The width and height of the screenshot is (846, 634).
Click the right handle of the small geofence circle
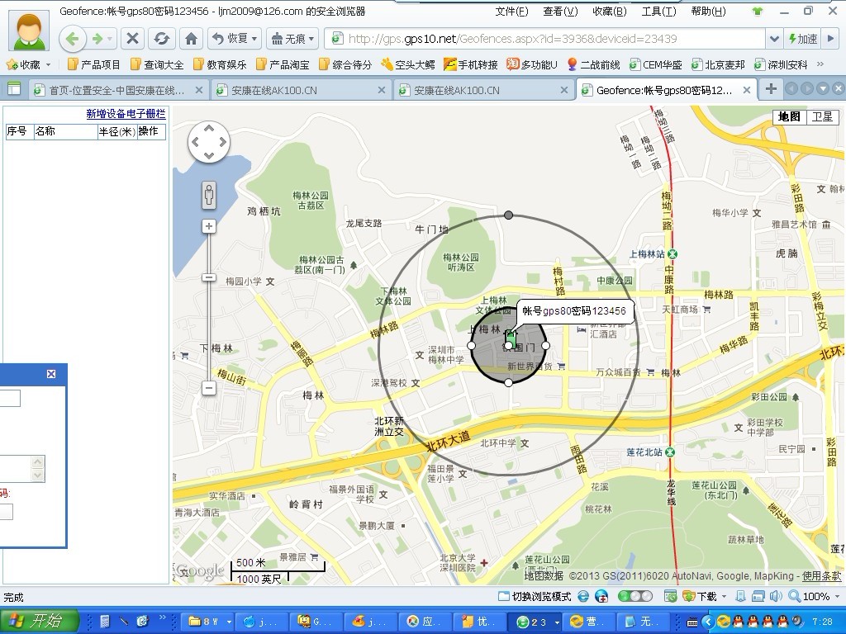[545, 345]
